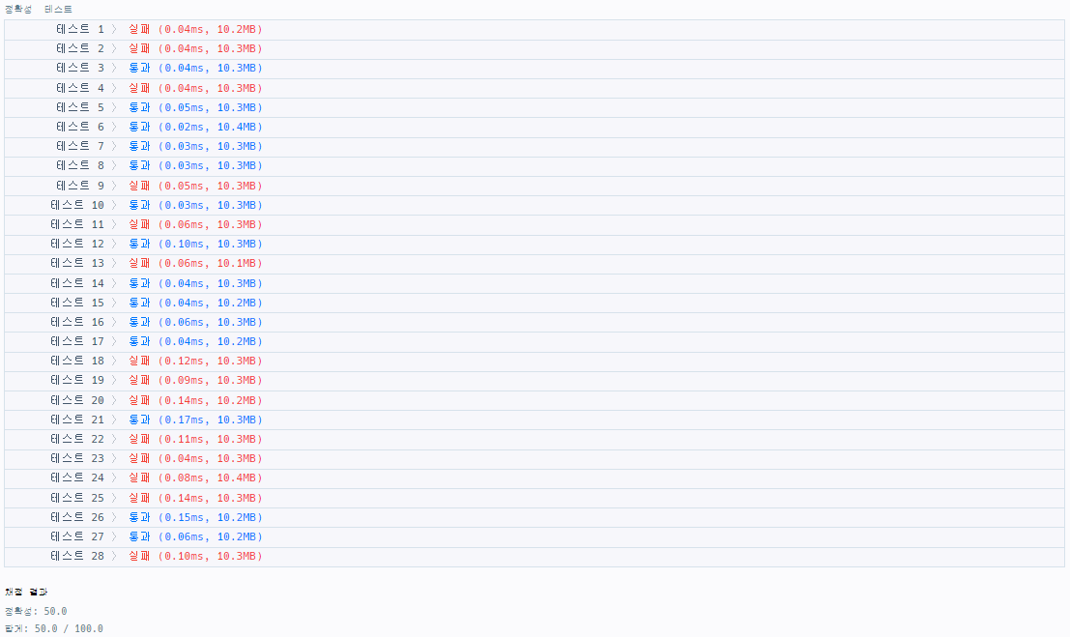
Task: Select the 테스트 4 failed result row
Action: coord(535,88)
